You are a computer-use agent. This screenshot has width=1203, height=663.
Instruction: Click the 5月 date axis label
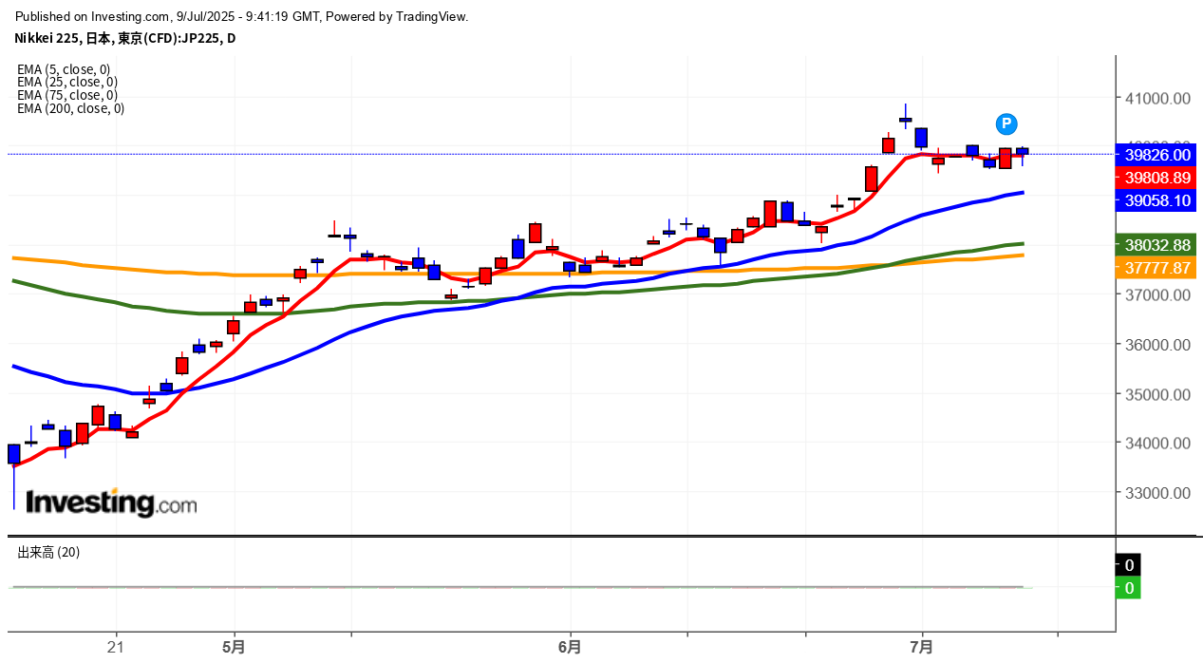(234, 647)
